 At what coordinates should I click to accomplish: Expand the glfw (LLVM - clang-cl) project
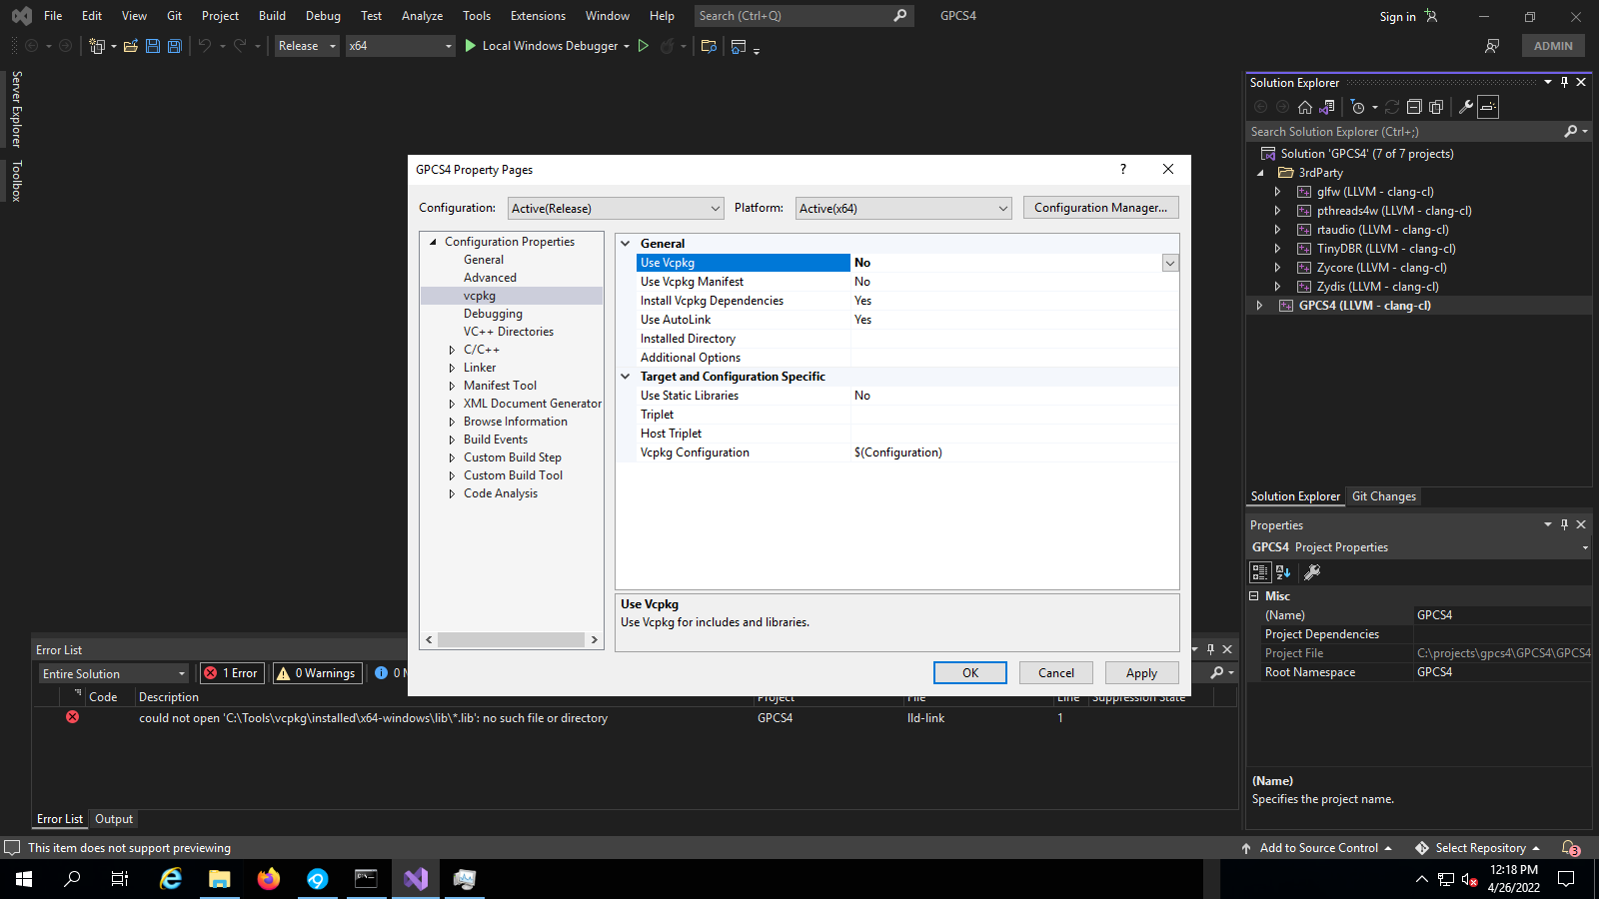pos(1278,191)
